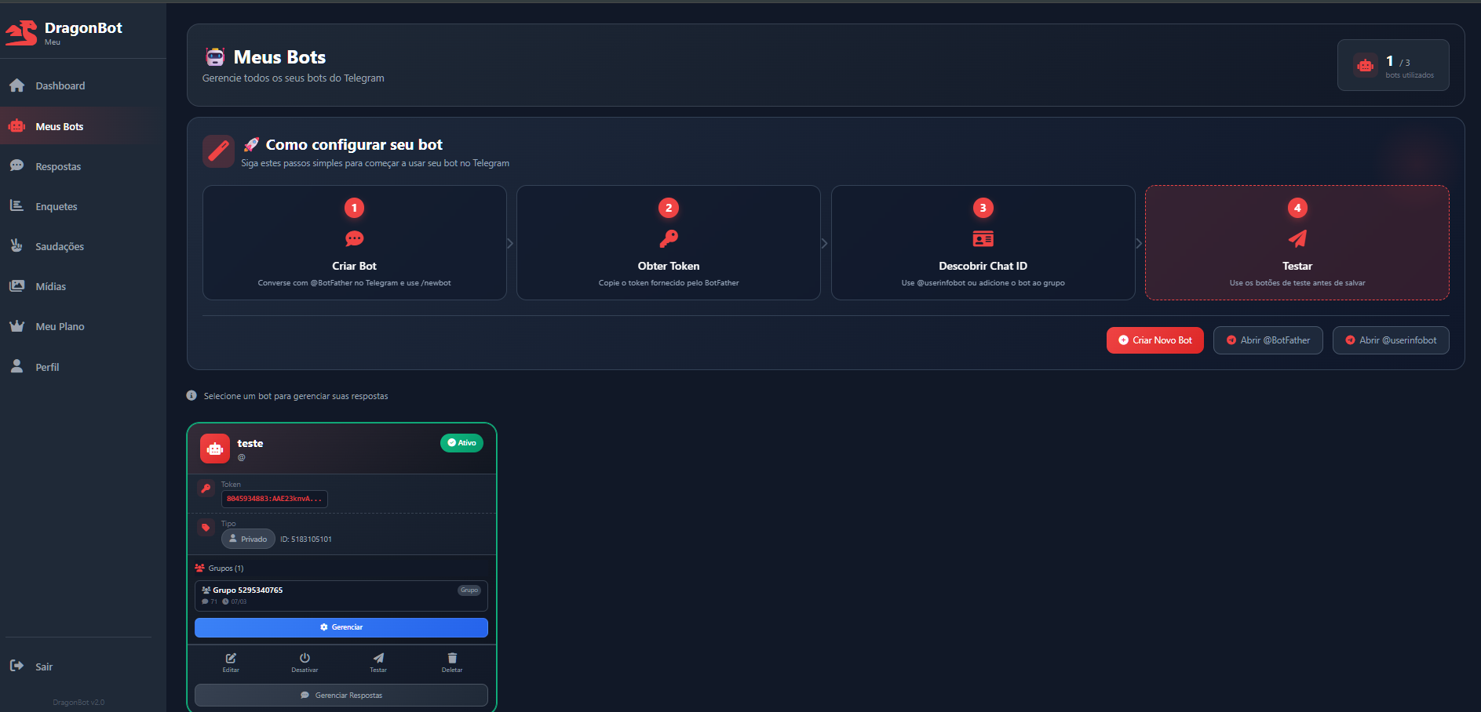Expand step 2 Obter Token card
This screenshot has width=1481, height=712.
pos(668,242)
